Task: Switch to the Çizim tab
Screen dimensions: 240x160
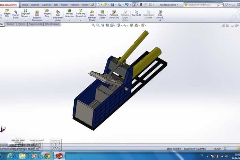Action: [x=21, y=24]
